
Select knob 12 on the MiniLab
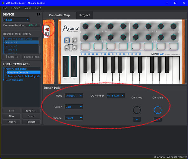(x=123, y=37)
